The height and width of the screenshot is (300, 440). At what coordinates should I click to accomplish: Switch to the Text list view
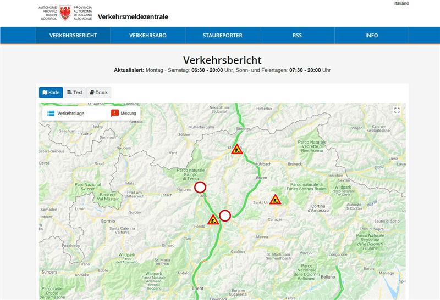(75, 93)
